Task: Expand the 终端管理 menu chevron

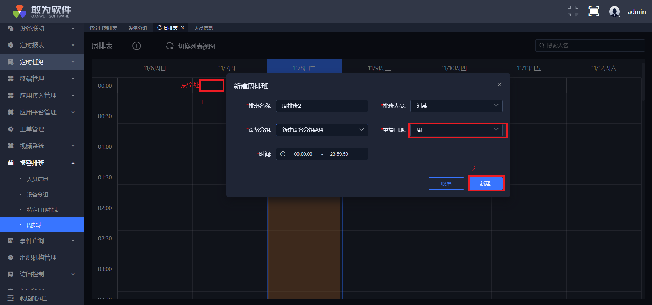Action: pos(73,79)
